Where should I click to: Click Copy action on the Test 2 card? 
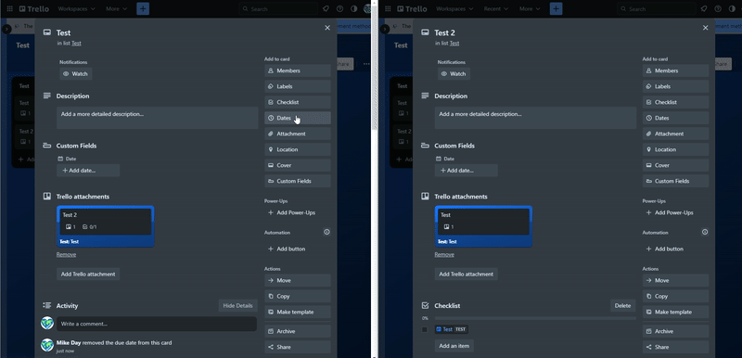[x=676, y=296]
